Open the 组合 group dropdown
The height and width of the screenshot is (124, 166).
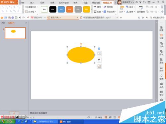tap(130, 7)
